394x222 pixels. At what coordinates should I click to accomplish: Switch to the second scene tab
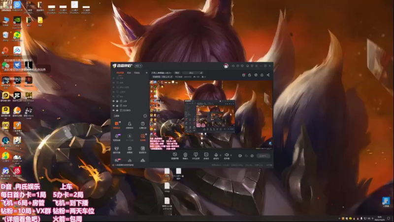129,73
